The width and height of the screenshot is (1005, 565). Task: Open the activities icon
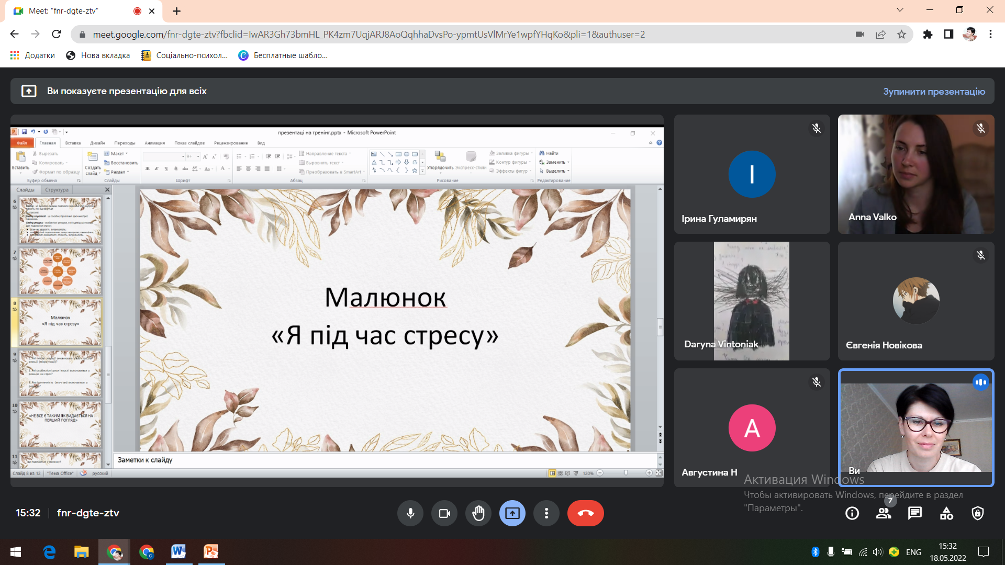click(946, 513)
